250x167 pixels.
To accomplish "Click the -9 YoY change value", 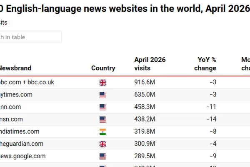I will point(213,156).
